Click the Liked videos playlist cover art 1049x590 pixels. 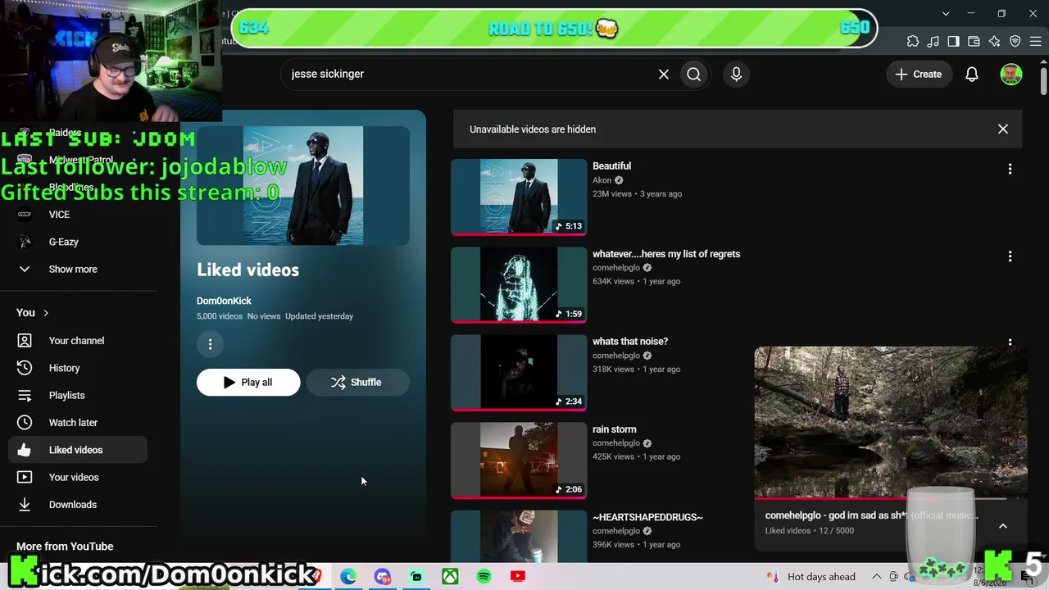(303, 186)
